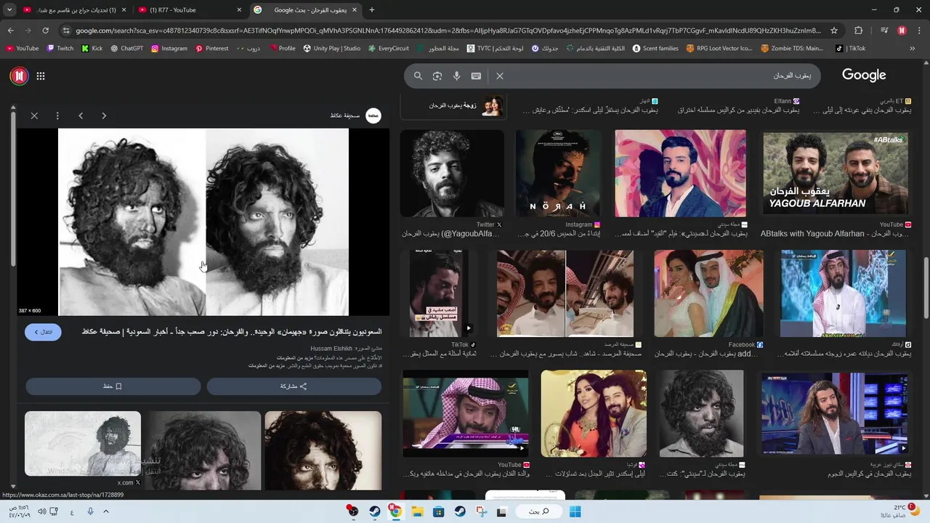Click the blue visit button in preview

[43, 332]
